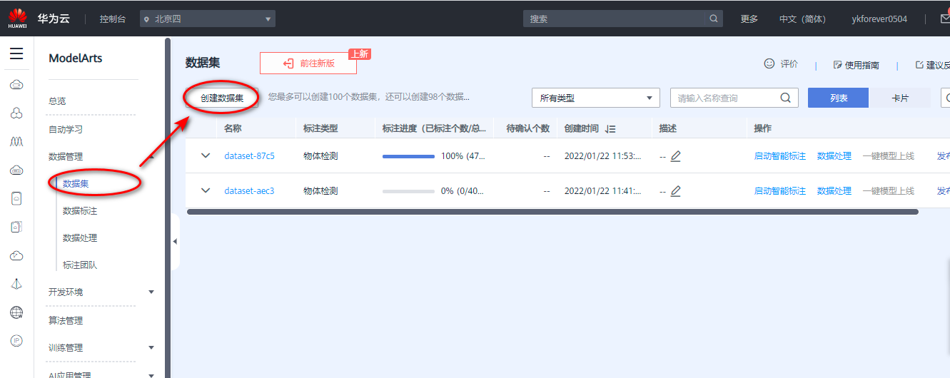
Task: Edit description of dataset-87c5 with pencil icon
Action: 675,155
